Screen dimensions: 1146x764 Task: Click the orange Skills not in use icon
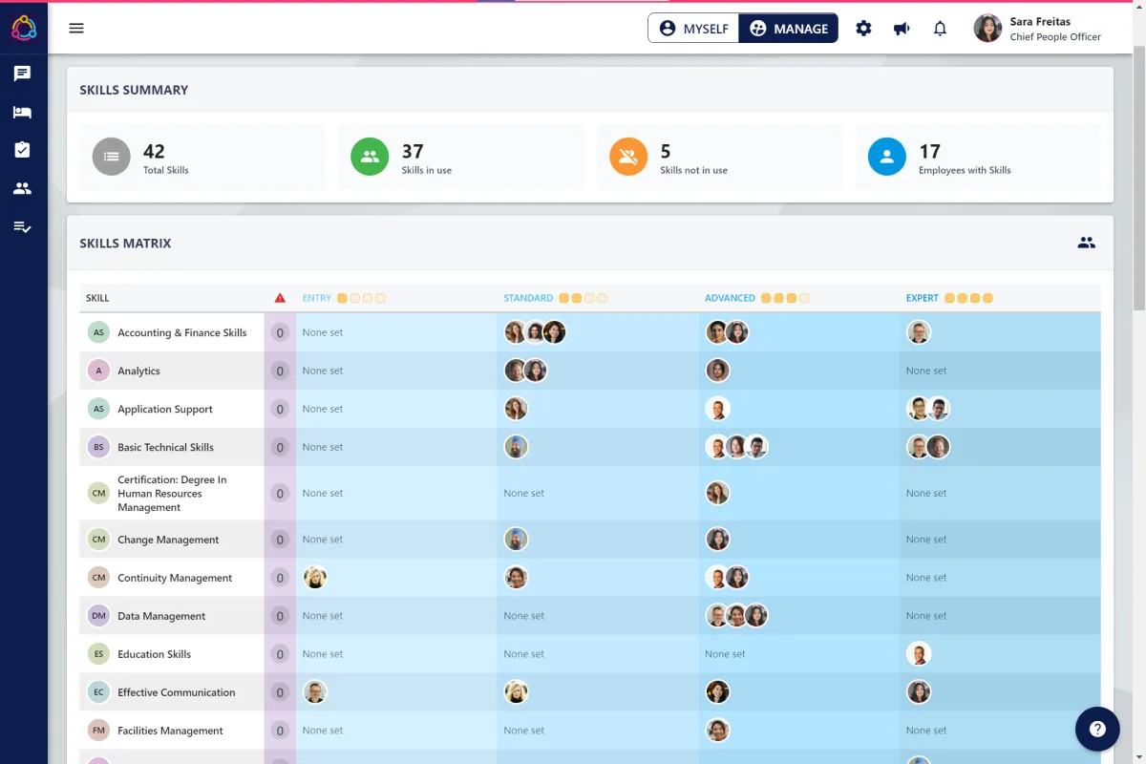coord(628,157)
